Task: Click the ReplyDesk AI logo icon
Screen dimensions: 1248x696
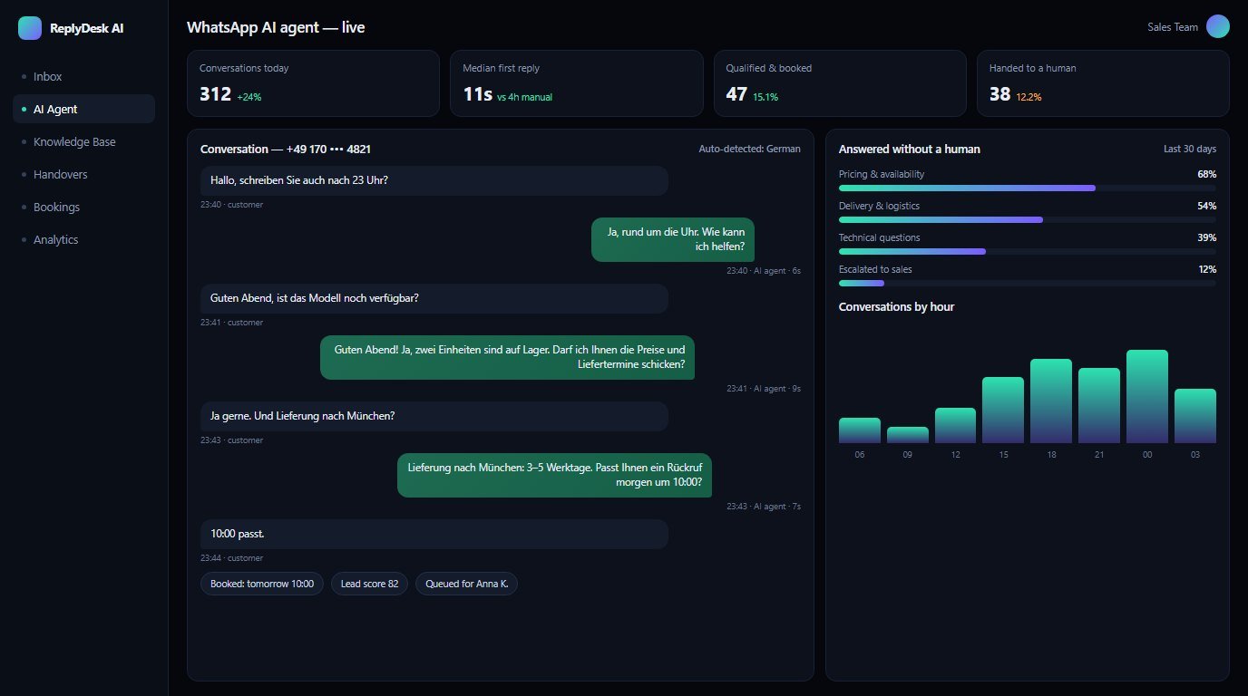Action: tap(30, 28)
